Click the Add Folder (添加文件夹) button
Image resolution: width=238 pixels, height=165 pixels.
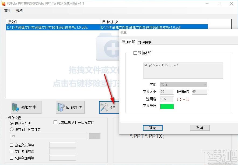coord(70,107)
